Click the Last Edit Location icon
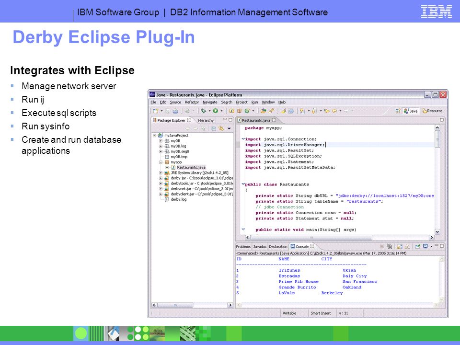Viewport: 460px width, 345px height. 326,111
